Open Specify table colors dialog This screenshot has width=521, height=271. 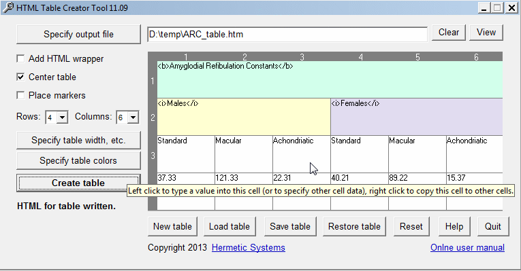[78, 161]
